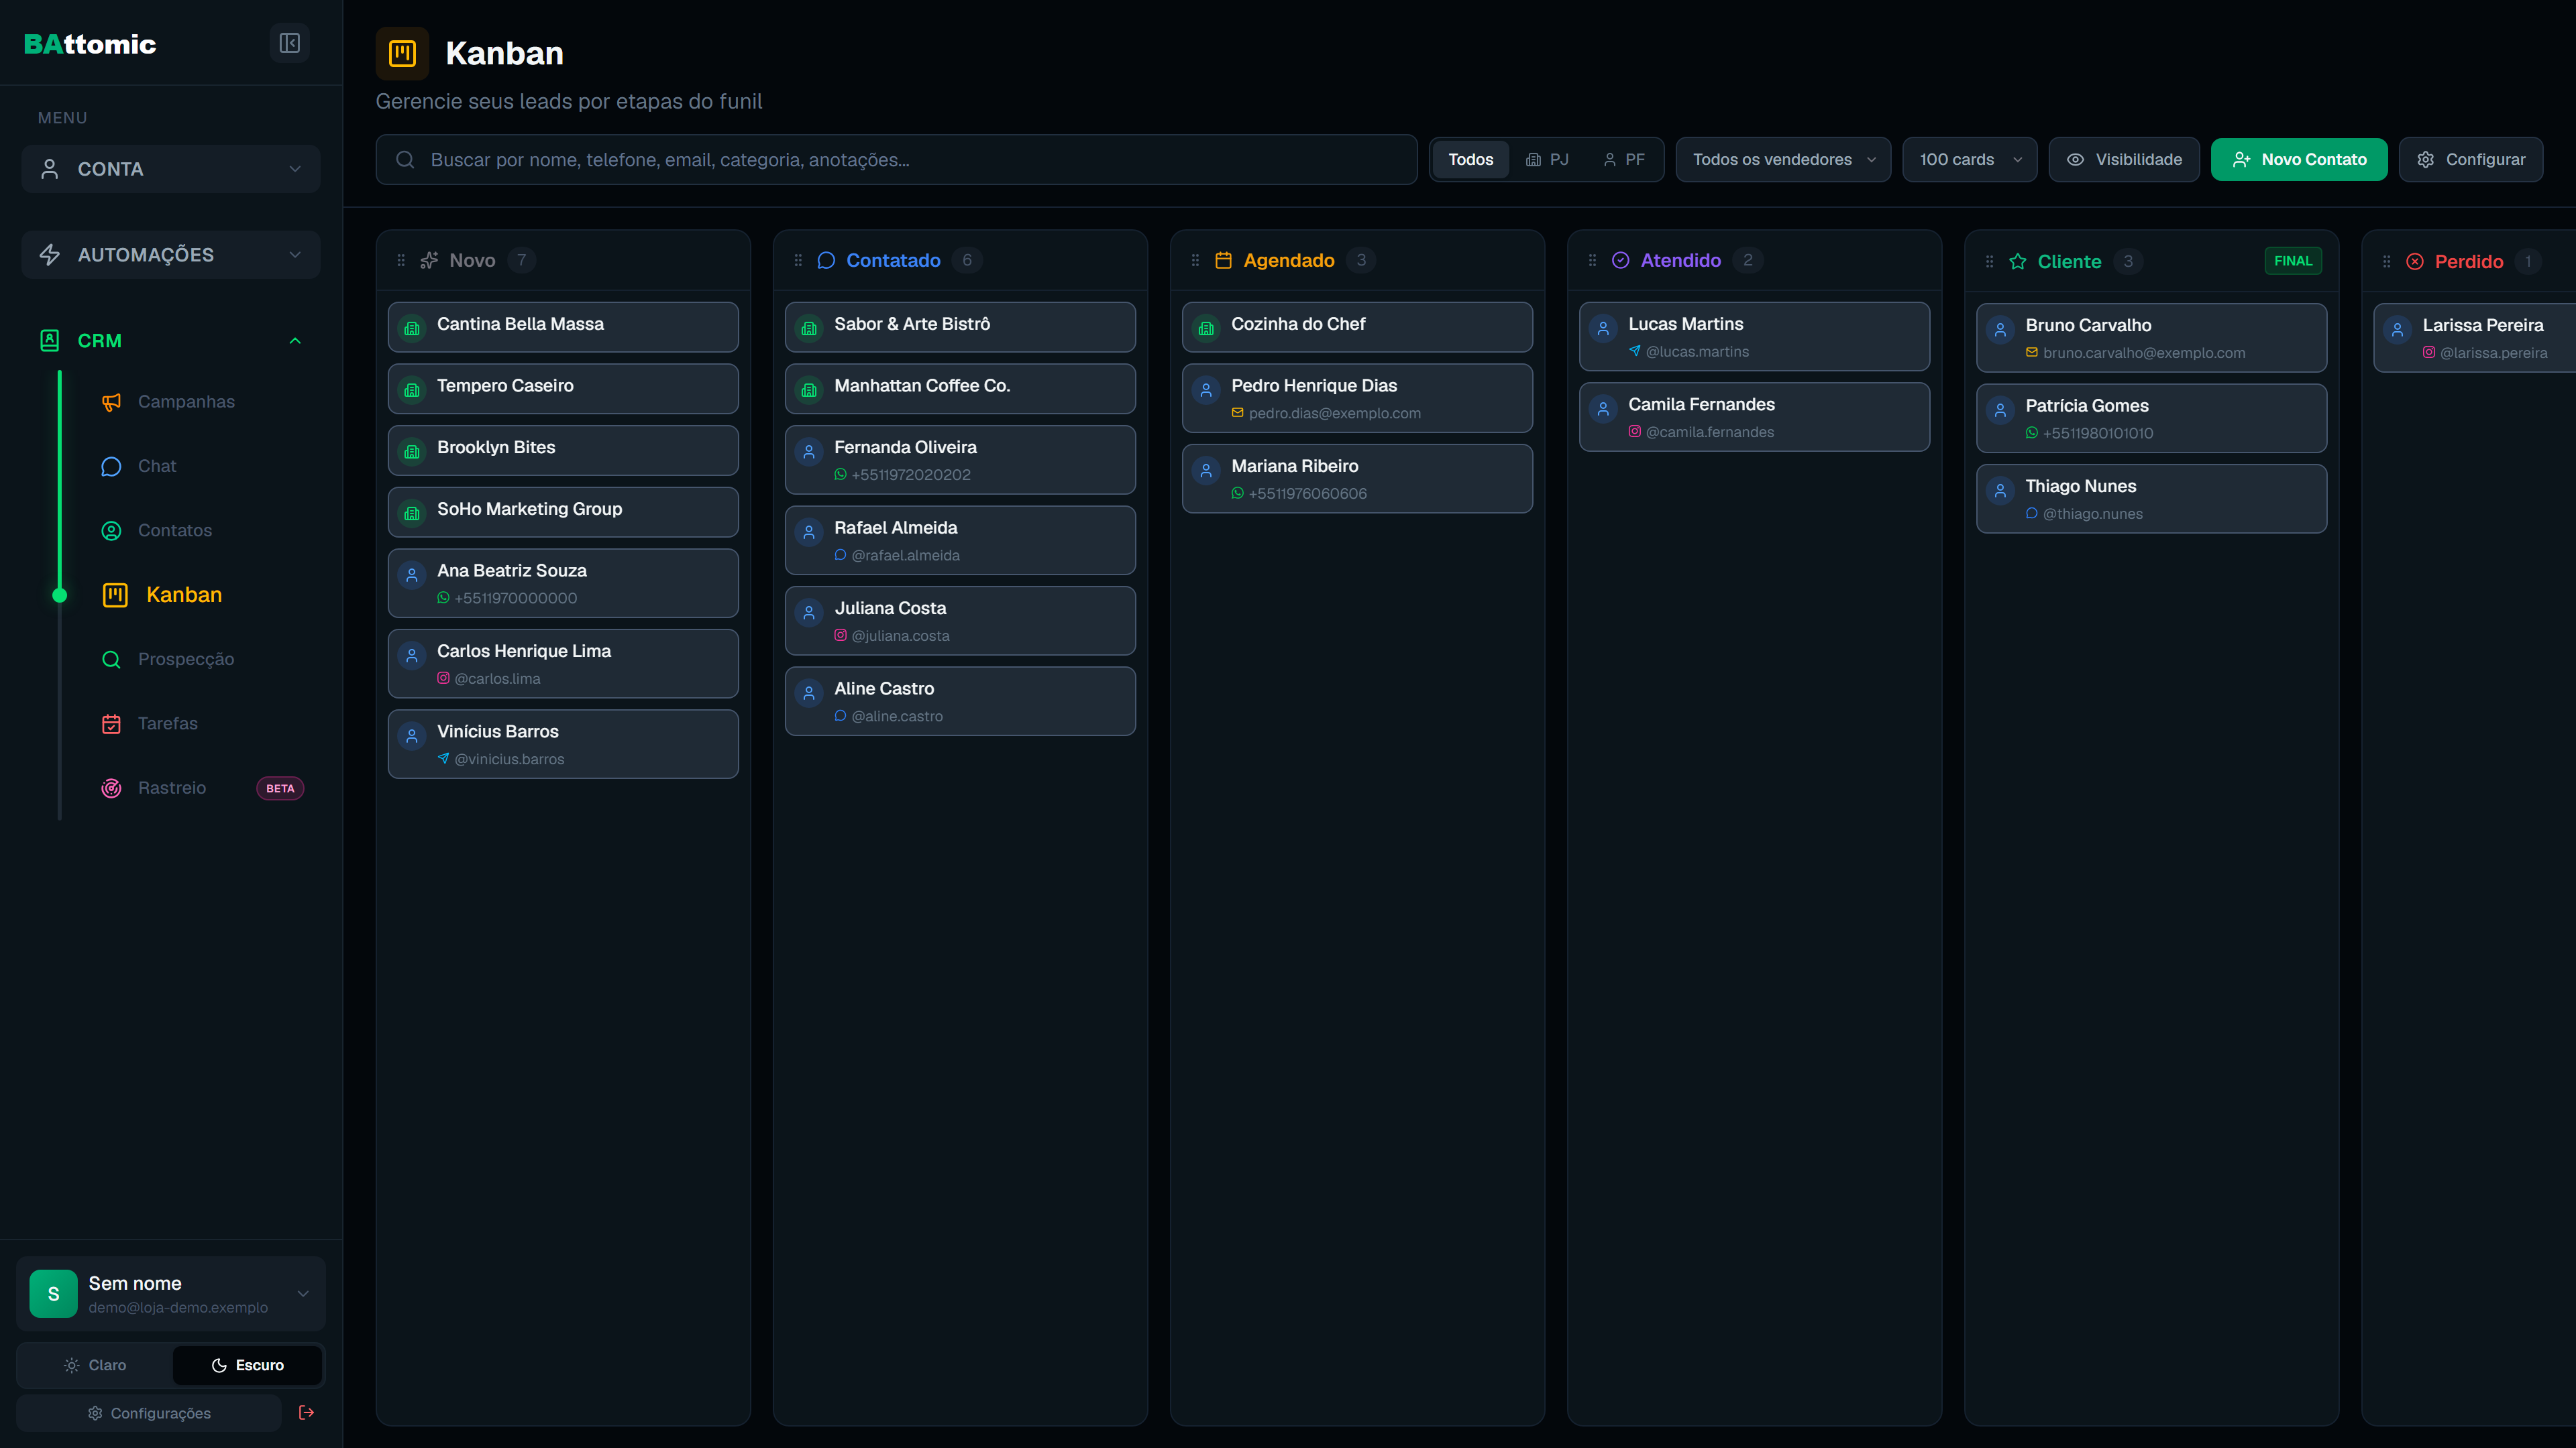Viewport: 2576px width, 1448px height.
Task: Click the drag handle of the Perdido column
Action: pos(2386,262)
